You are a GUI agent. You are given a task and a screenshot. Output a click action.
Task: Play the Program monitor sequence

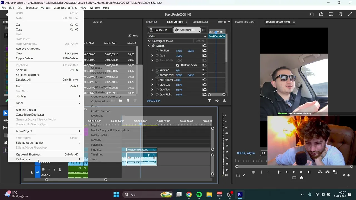coord(294,172)
